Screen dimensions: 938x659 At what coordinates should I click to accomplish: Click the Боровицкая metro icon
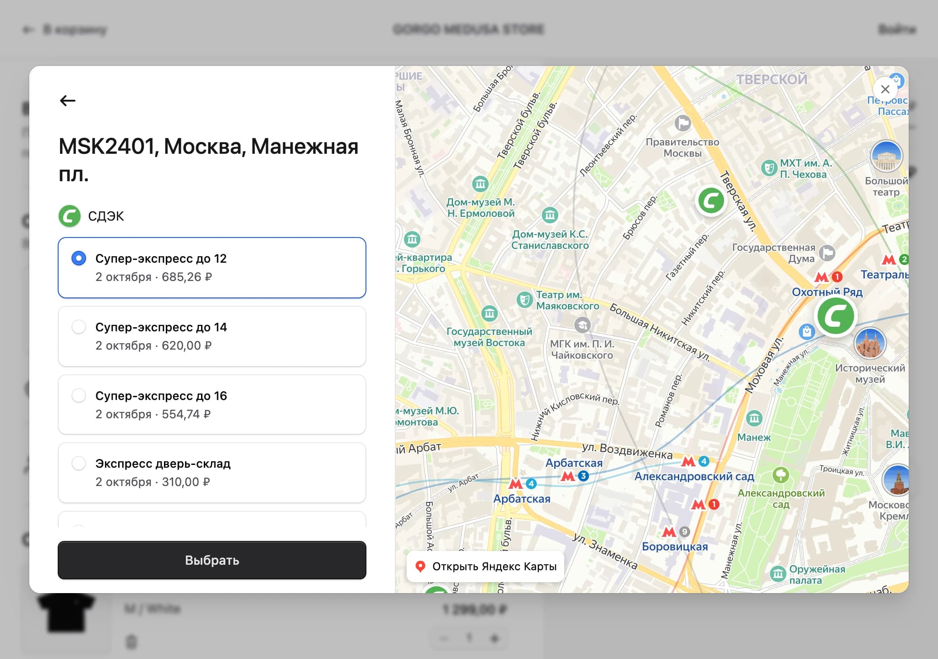tap(669, 532)
